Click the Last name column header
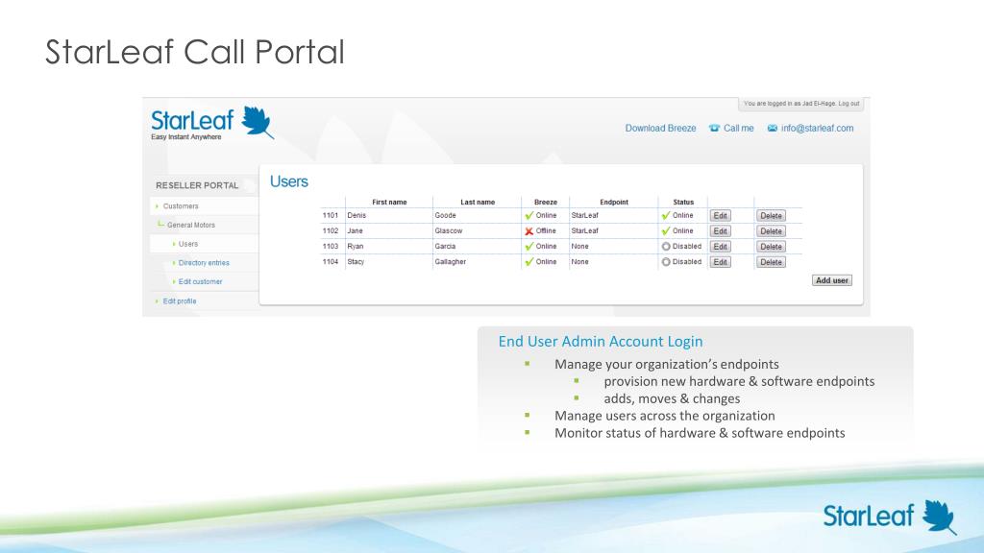 coord(478,202)
